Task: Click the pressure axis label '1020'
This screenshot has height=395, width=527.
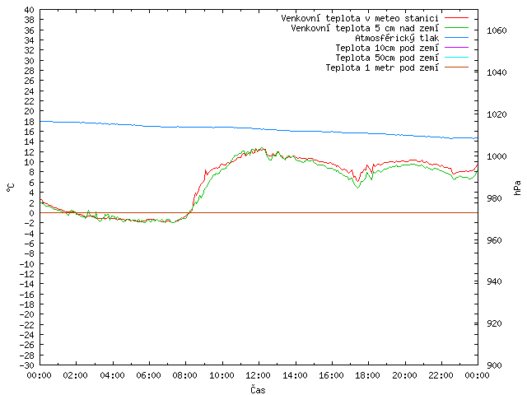Action: coord(497,114)
